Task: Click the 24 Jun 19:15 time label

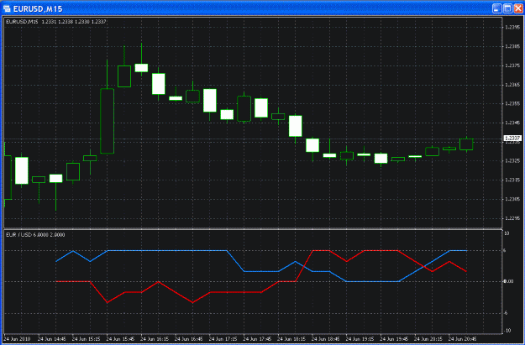Action: (x=360, y=339)
